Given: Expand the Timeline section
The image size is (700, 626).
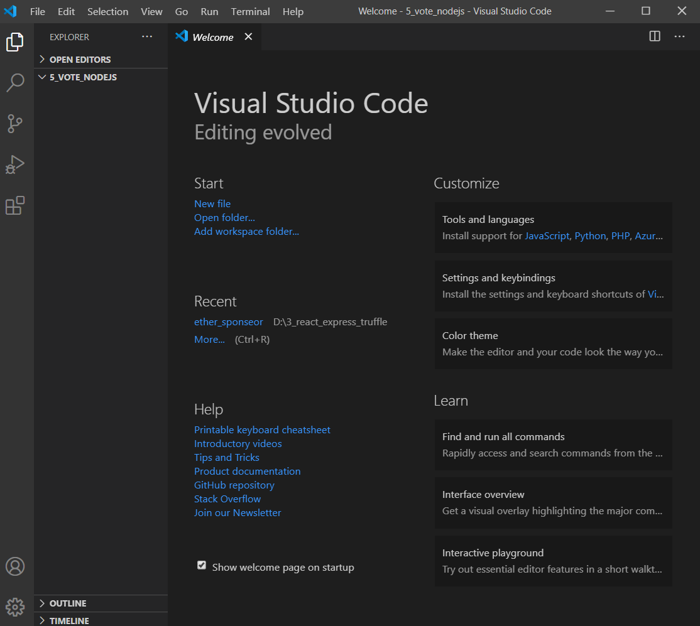Looking at the screenshot, I should (x=69, y=620).
